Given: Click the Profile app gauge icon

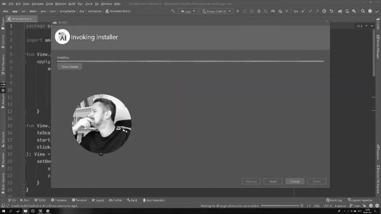Looking at the screenshot, I should pyautogui.click(x=273, y=11).
